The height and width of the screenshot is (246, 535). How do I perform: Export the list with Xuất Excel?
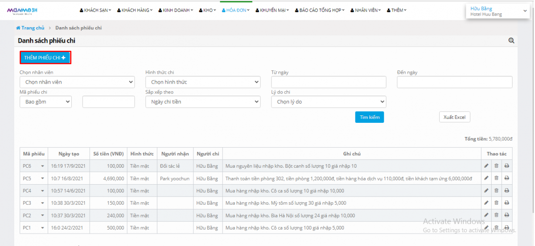(454, 117)
